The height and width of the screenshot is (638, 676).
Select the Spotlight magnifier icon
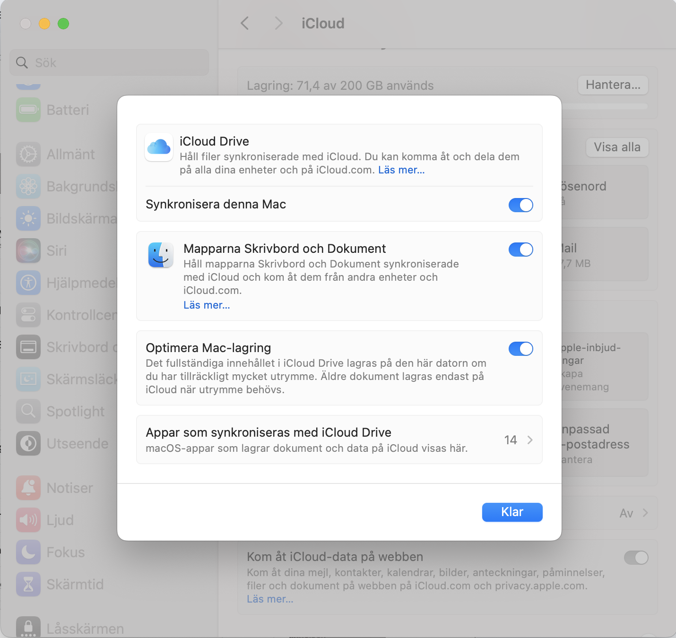pyautogui.click(x=28, y=411)
